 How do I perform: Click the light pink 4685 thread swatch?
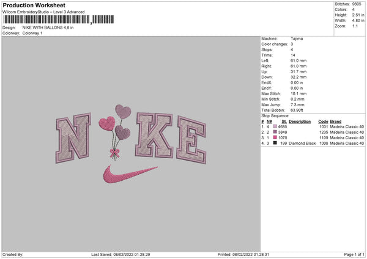275,126
